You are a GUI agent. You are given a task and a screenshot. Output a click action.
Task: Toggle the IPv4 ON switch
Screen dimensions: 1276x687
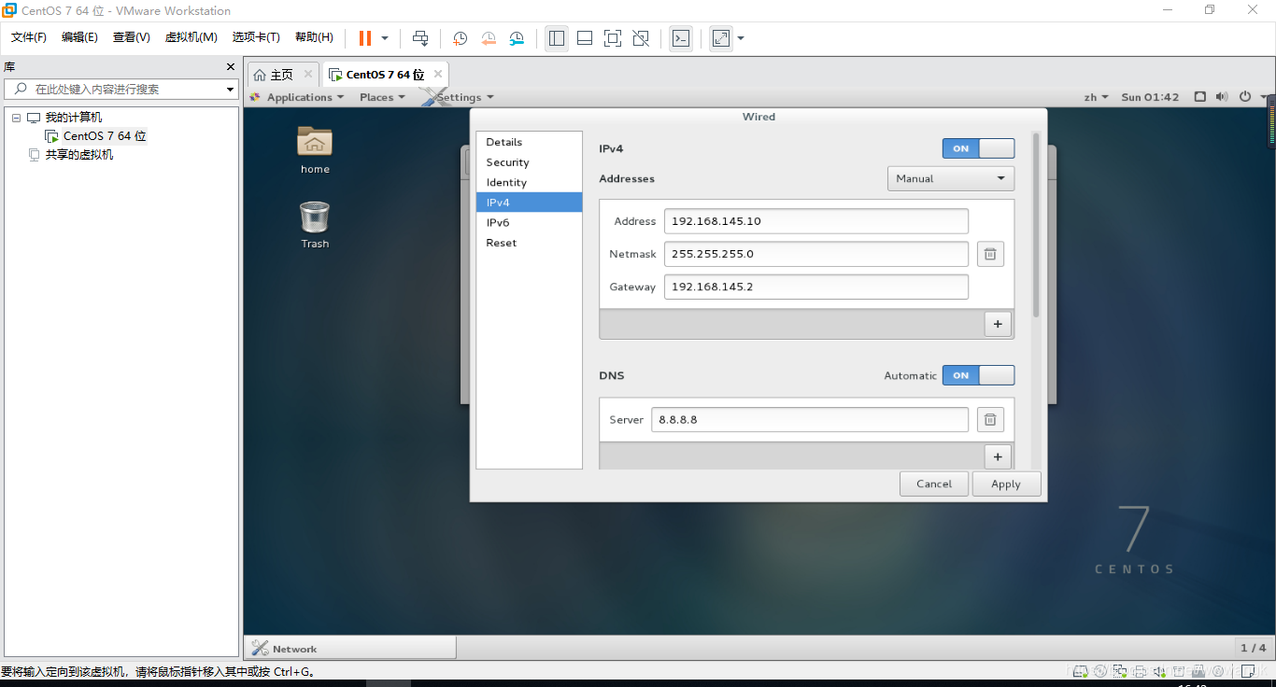978,148
